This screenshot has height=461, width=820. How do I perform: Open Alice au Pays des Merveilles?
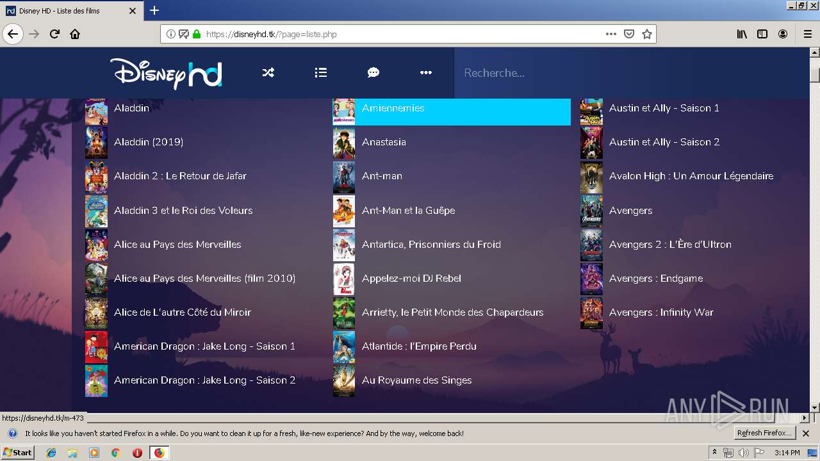(x=177, y=244)
